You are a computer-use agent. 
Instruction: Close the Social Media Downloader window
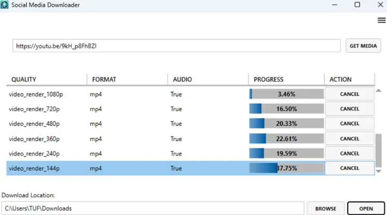[380, 5]
